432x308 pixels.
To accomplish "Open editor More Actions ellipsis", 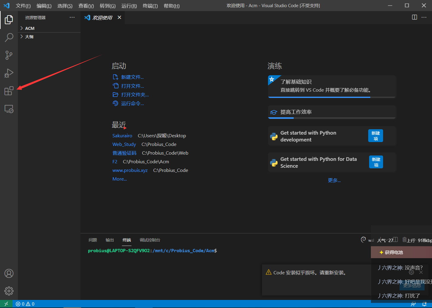I will pos(424,17).
